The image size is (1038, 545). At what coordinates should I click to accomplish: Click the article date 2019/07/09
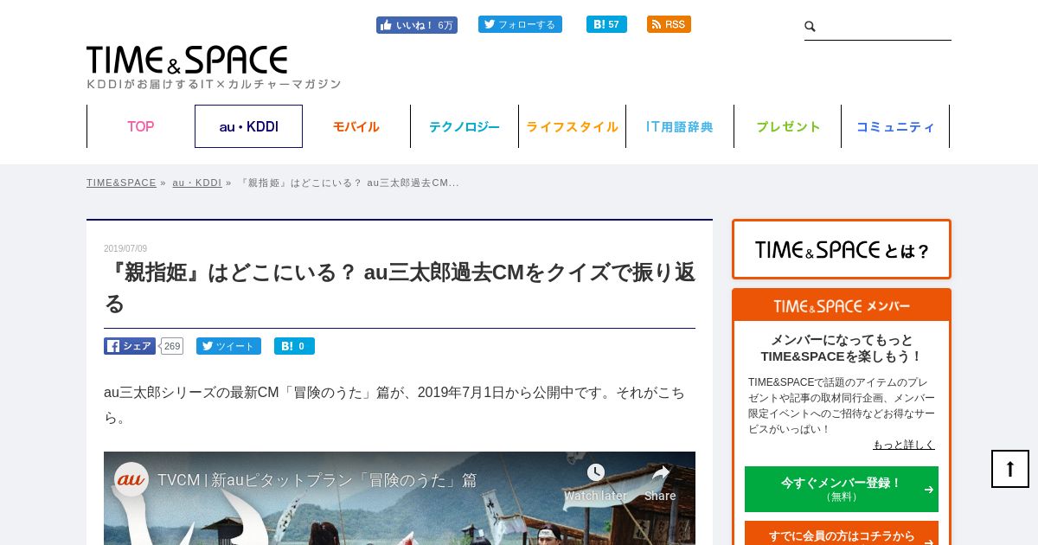click(x=125, y=249)
